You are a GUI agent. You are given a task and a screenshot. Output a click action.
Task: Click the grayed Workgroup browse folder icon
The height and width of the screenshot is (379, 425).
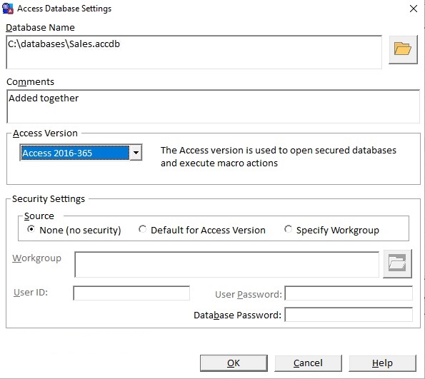pyautogui.click(x=397, y=263)
